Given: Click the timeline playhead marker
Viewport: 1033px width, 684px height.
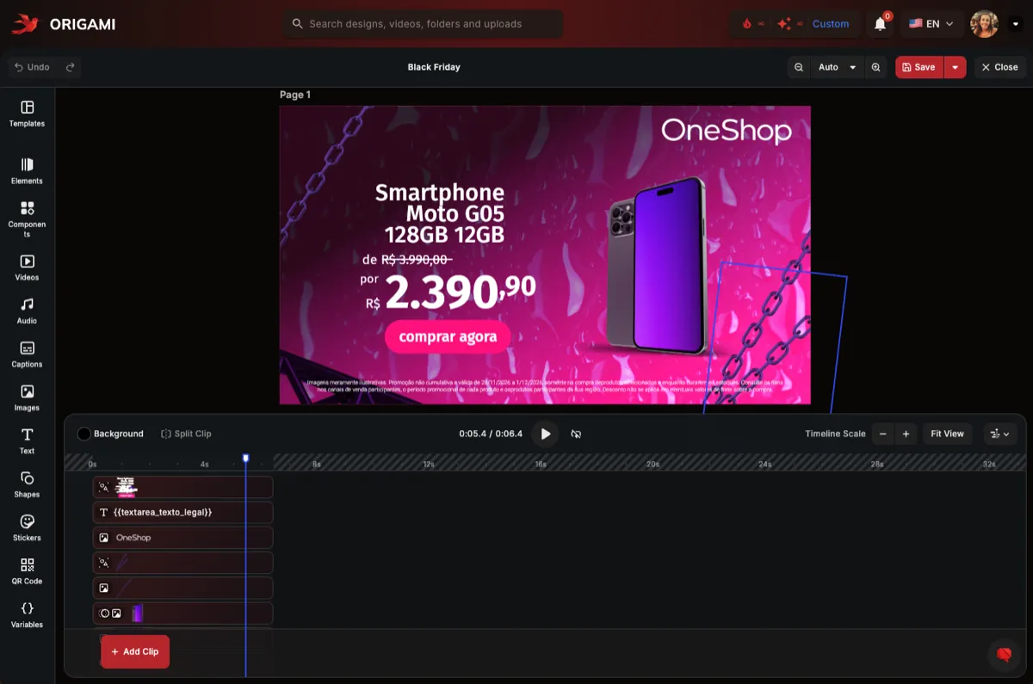Looking at the screenshot, I should point(245,459).
